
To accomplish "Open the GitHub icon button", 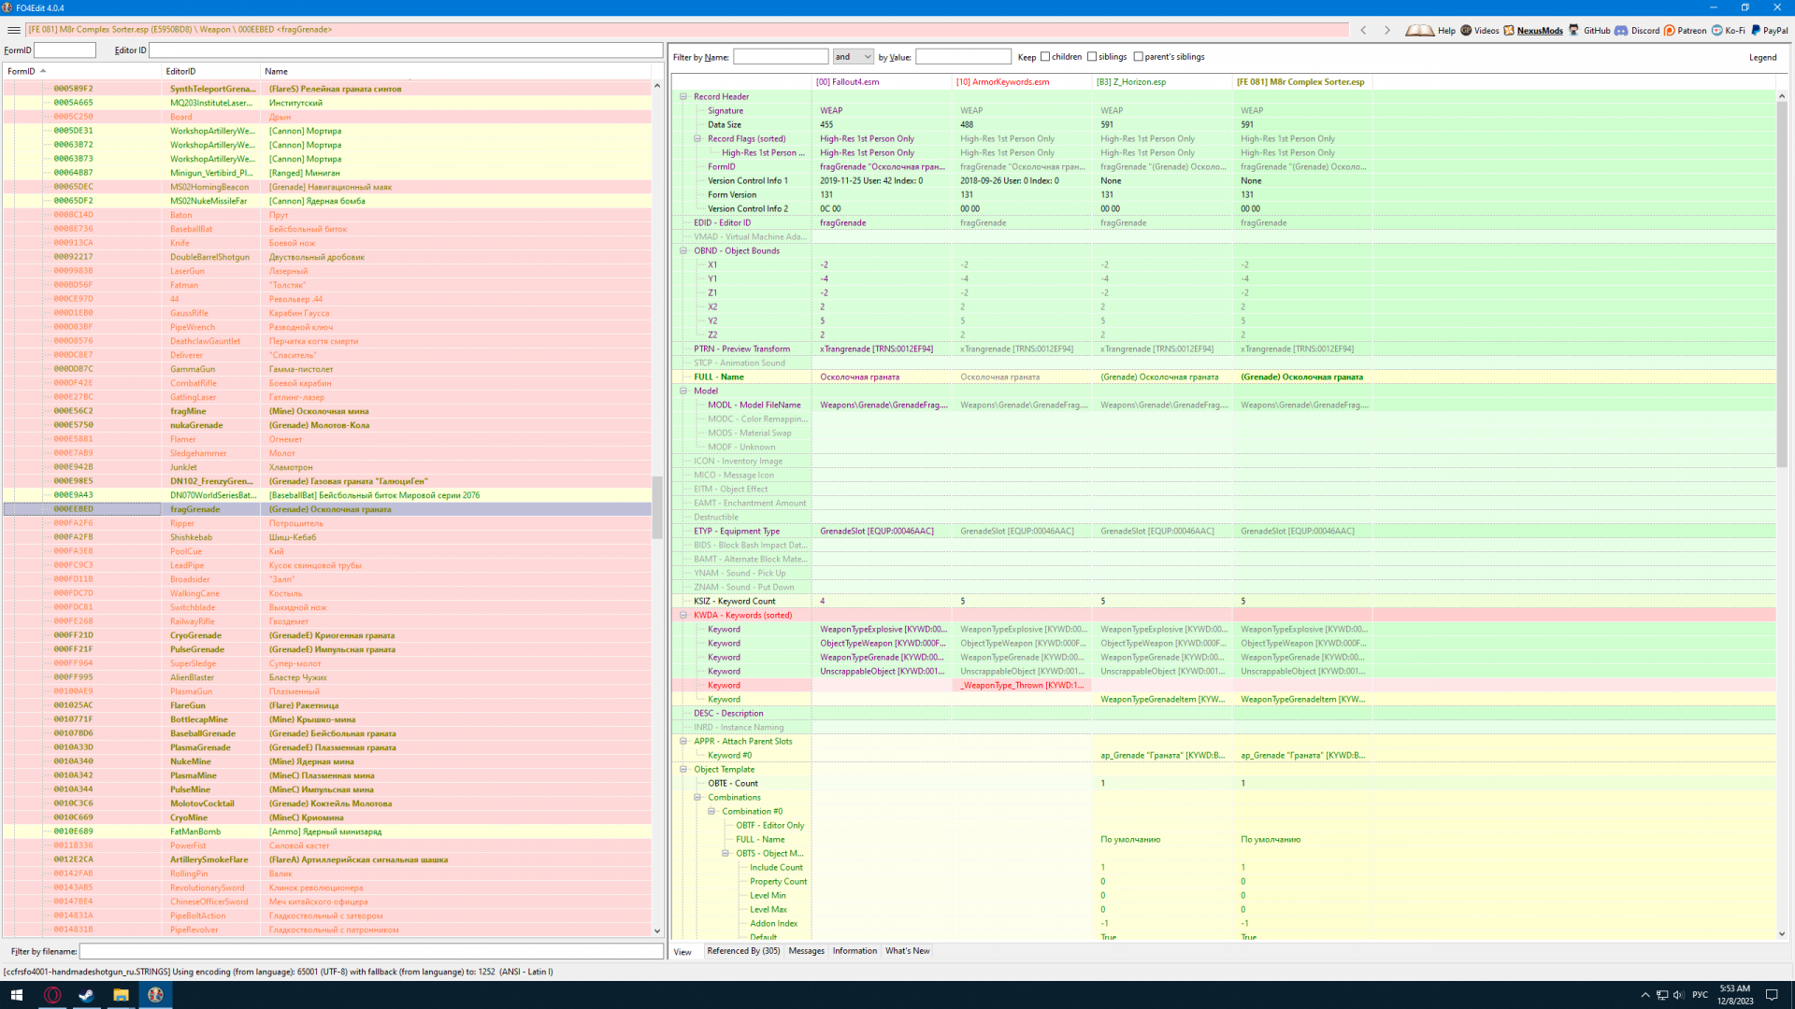I will [1574, 30].
